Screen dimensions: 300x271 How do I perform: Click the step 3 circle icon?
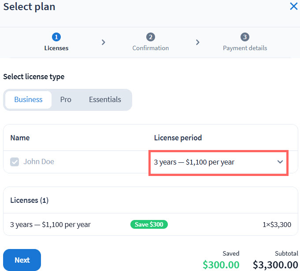[x=245, y=37]
